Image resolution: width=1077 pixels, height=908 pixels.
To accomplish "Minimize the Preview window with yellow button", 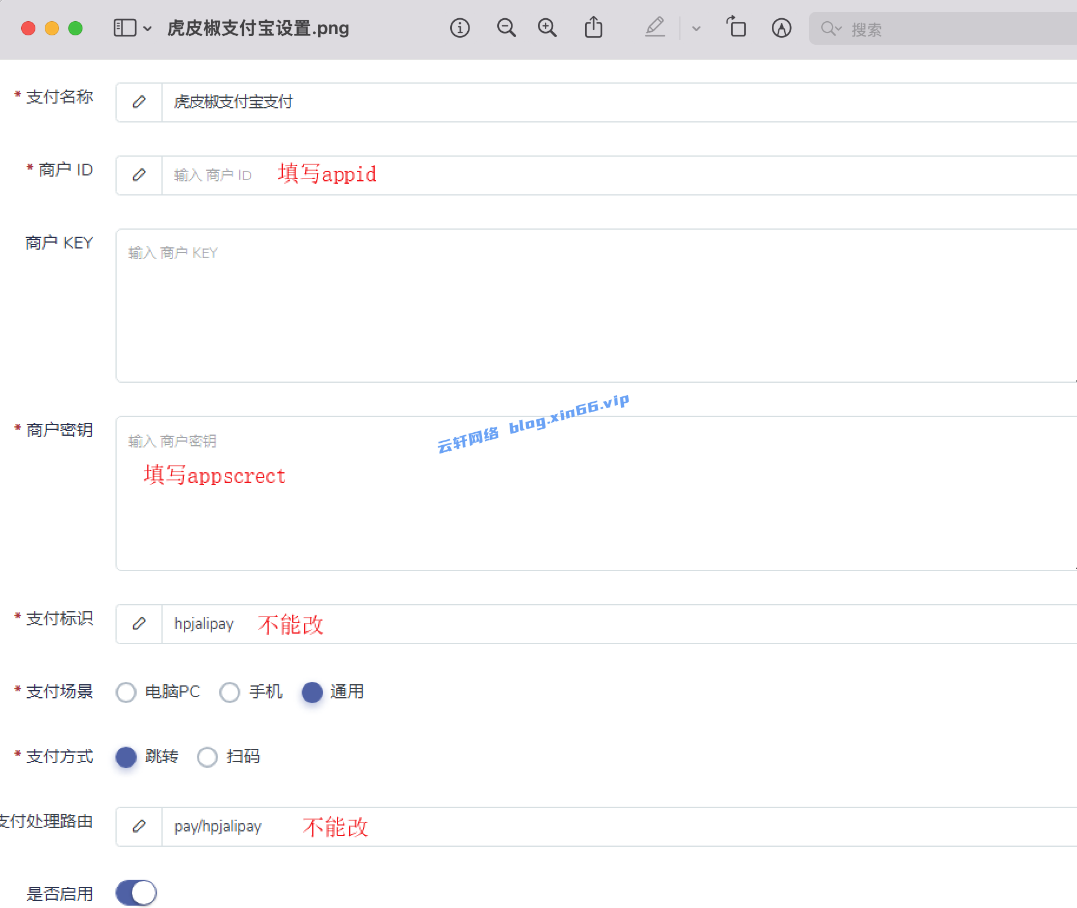I will point(52,28).
